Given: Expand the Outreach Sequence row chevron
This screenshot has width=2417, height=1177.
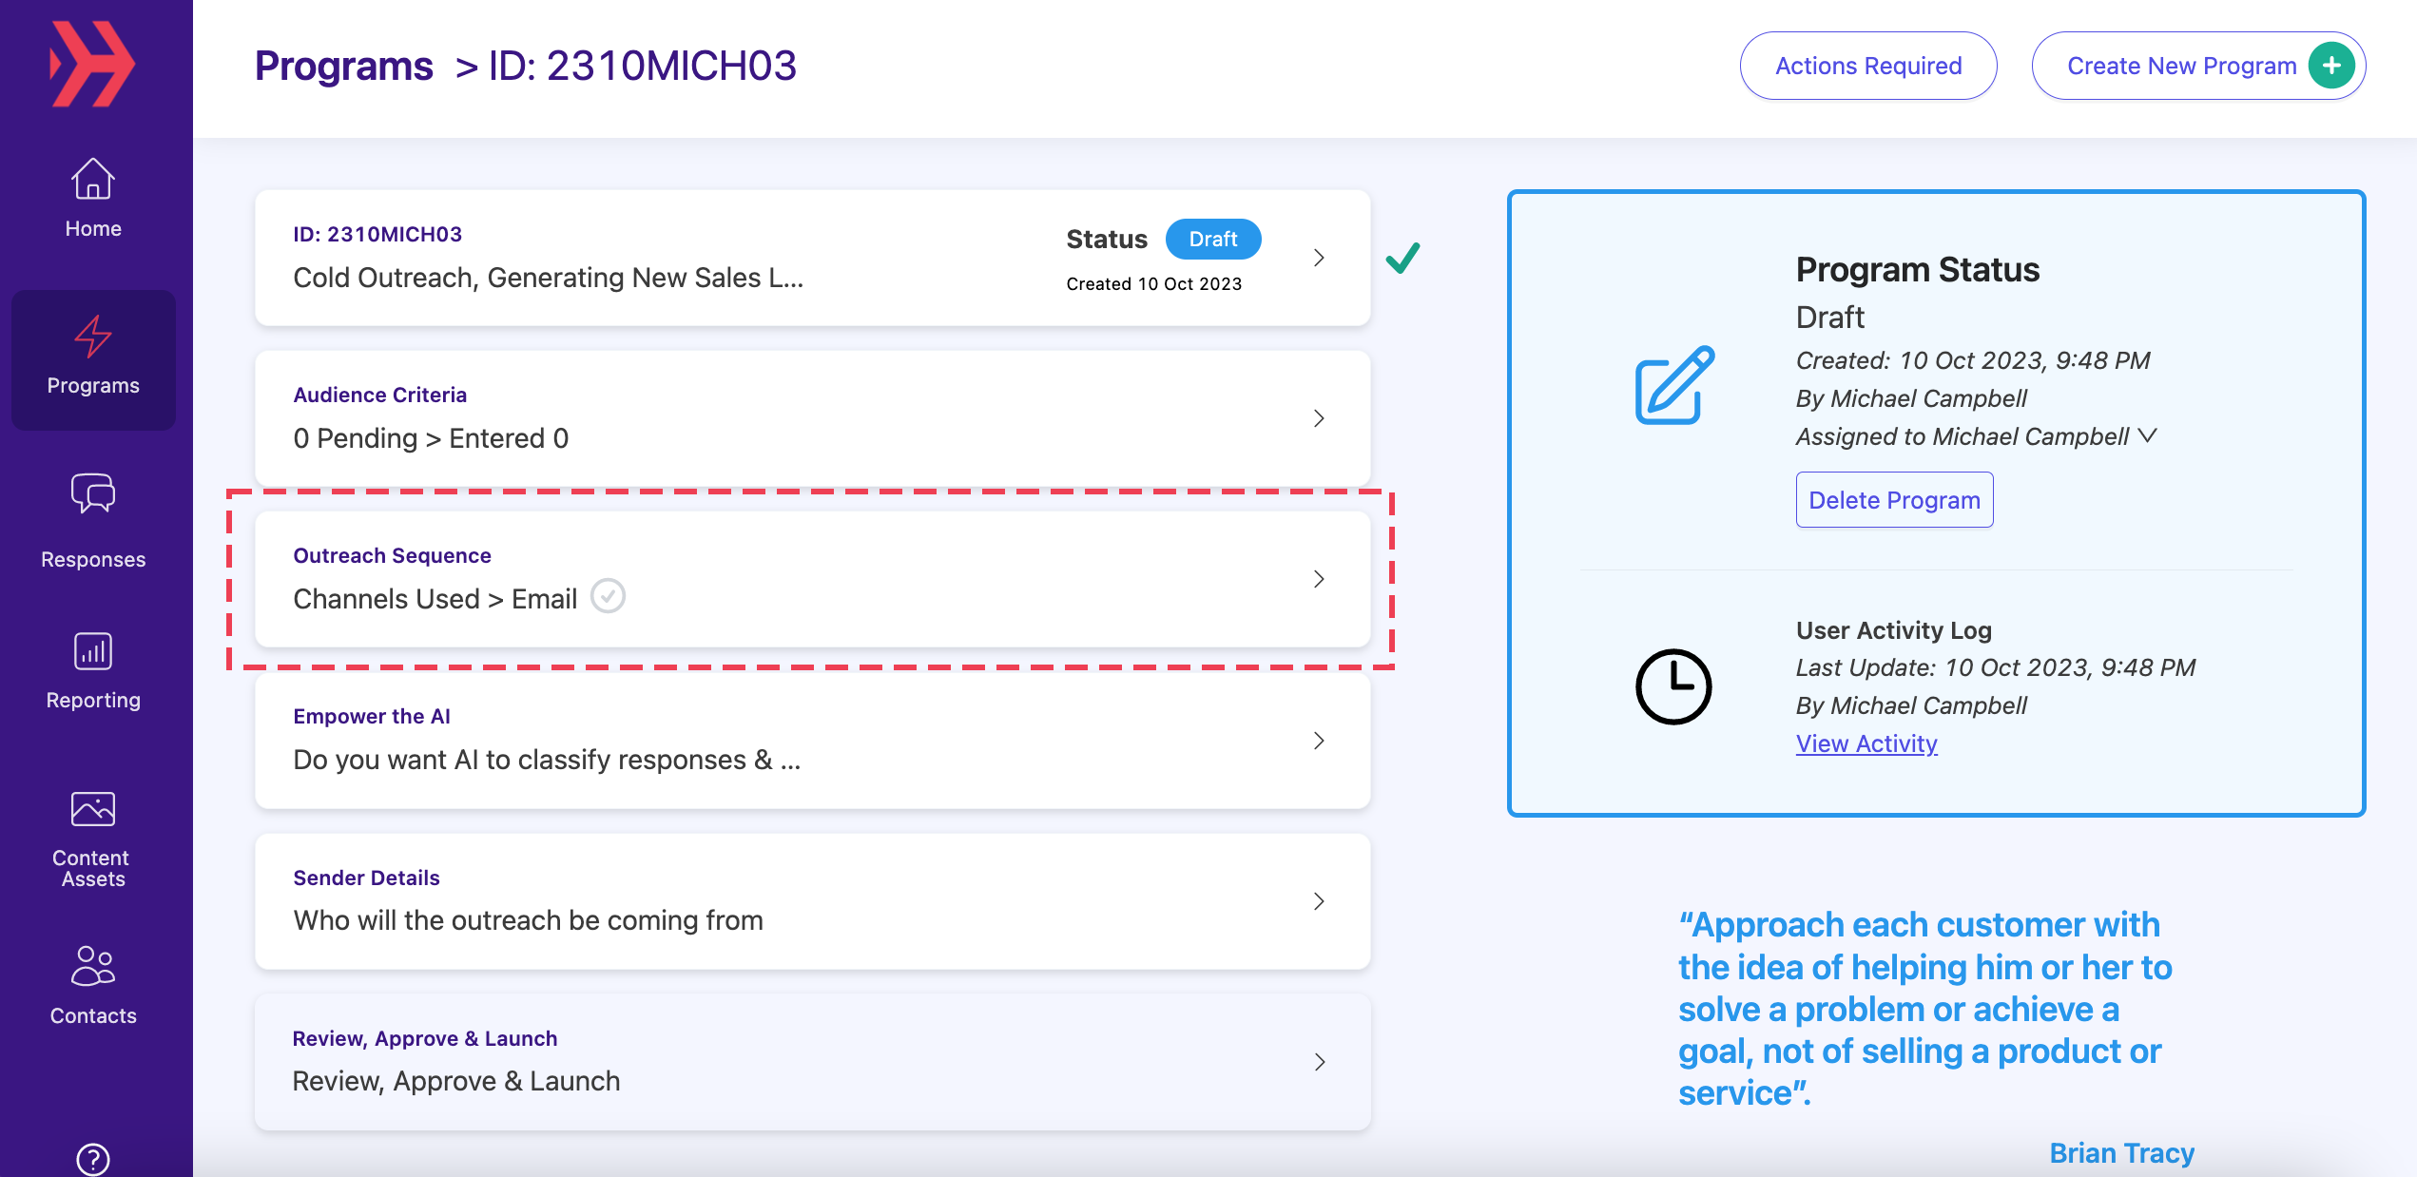Looking at the screenshot, I should (1319, 579).
